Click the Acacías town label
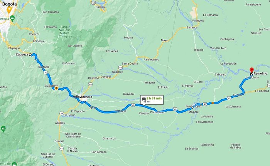This screenshot has height=166, width=270. click(x=60, y=123)
